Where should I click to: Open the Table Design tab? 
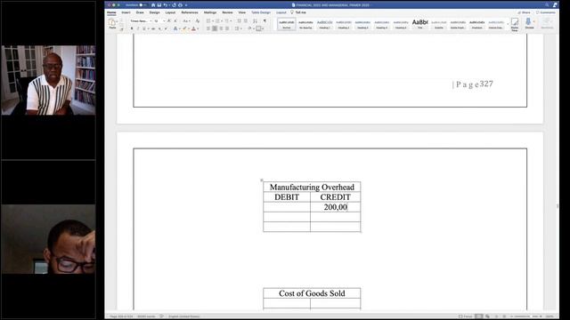point(261,12)
